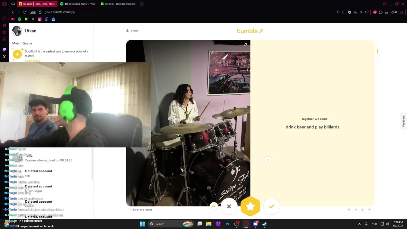The width and height of the screenshot is (407, 229).
Task: Add page to bookmarks with heart icon
Action: click(x=367, y=12)
